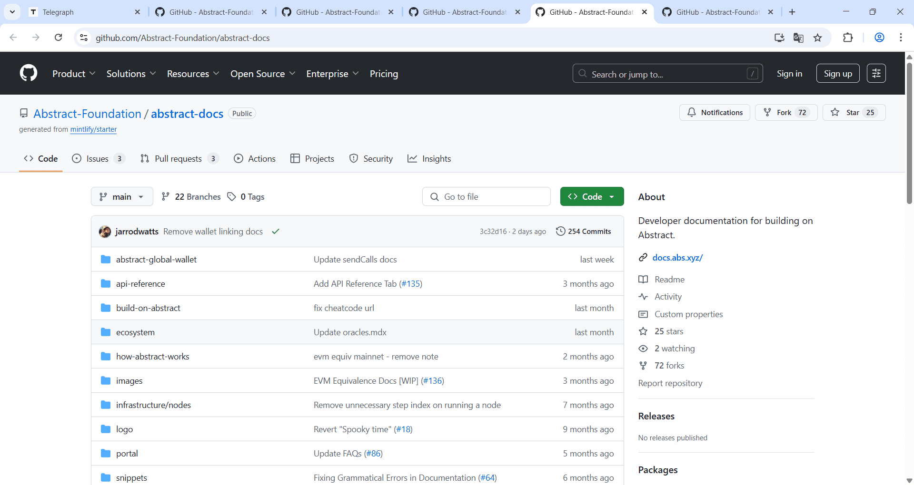Click the pulse icon next to Activity

click(x=643, y=297)
